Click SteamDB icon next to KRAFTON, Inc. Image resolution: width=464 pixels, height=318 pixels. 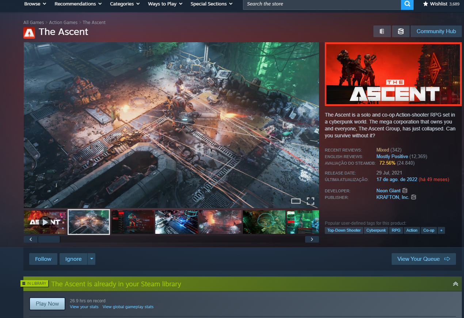coord(414,197)
